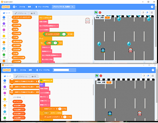Select the 動き category in lower Scratch window
This screenshot has width=158, height=123.
(x=5, y=81)
